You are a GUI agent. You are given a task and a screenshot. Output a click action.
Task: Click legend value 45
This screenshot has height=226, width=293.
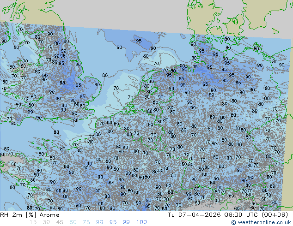coord(60,222)
